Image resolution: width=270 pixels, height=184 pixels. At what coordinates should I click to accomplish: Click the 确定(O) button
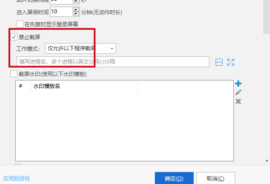174,179
